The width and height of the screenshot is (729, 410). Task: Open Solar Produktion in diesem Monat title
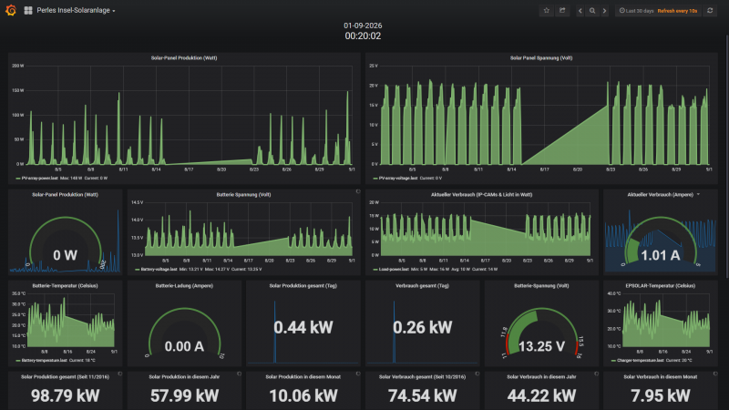[303, 377]
